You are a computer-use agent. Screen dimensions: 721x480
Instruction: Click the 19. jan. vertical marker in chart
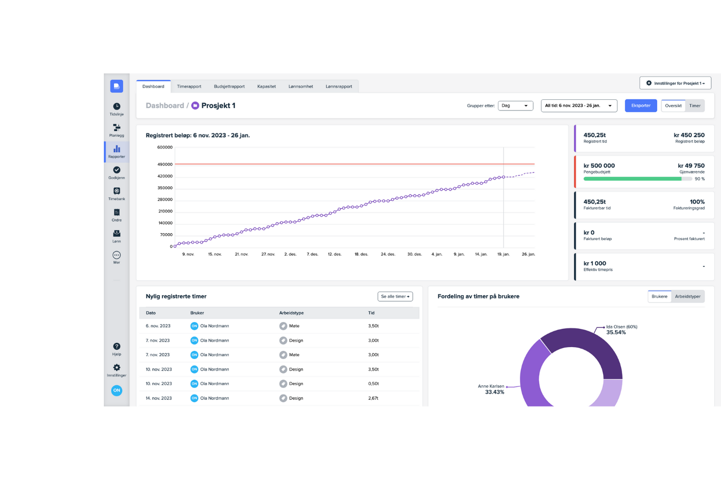point(503,197)
